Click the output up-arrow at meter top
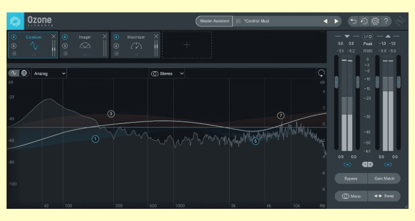 (x=388, y=36)
